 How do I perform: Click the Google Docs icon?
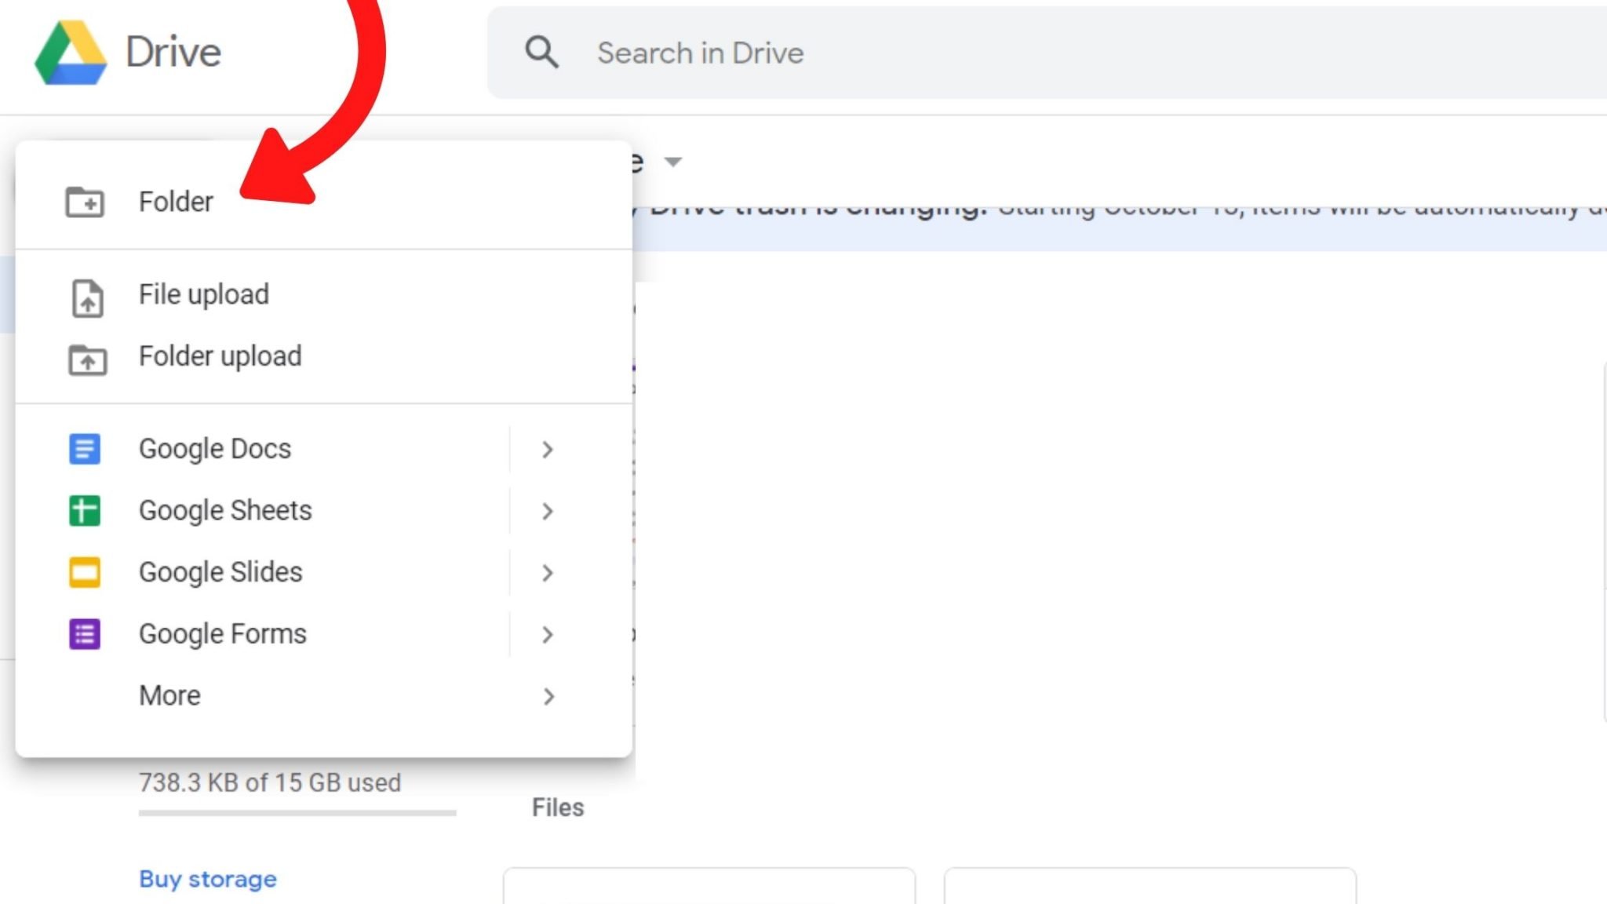point(85,449)
